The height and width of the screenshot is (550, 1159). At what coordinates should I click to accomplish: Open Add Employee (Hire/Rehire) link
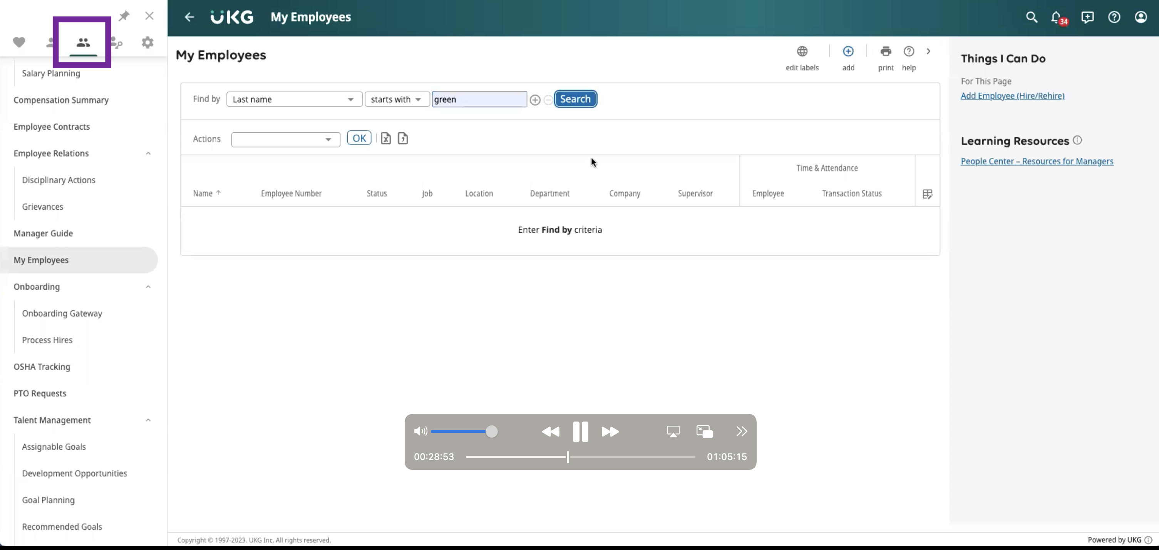1012,96
